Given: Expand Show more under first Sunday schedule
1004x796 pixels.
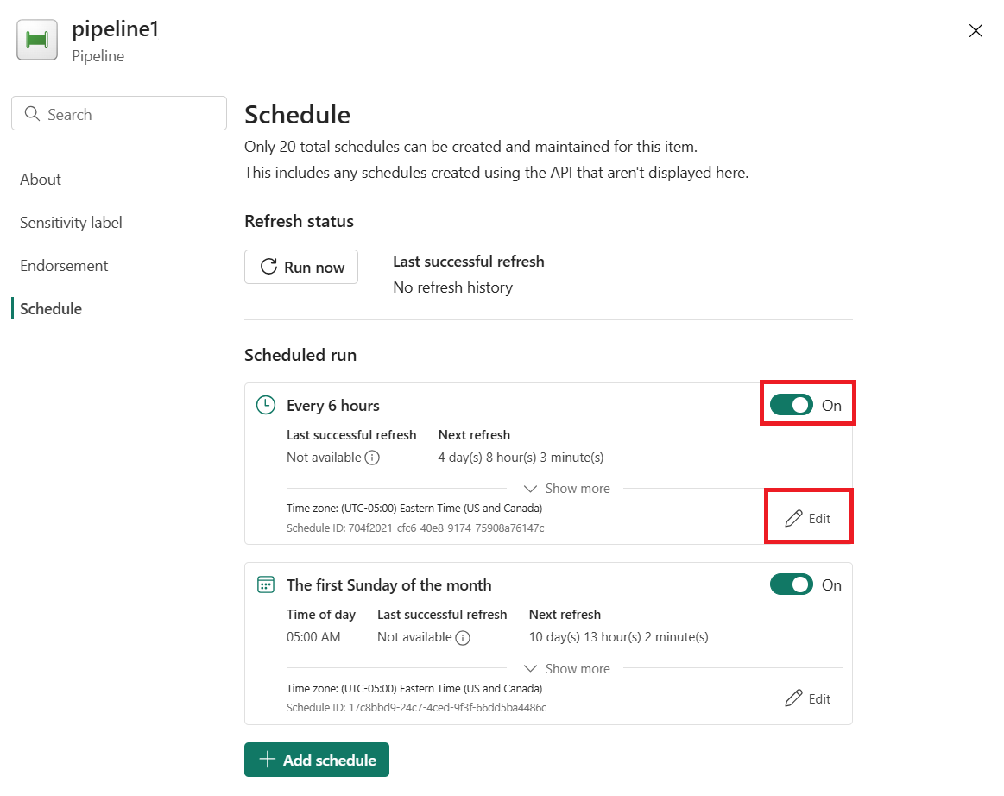Looking at the screenshot, I should pos(566,668).
